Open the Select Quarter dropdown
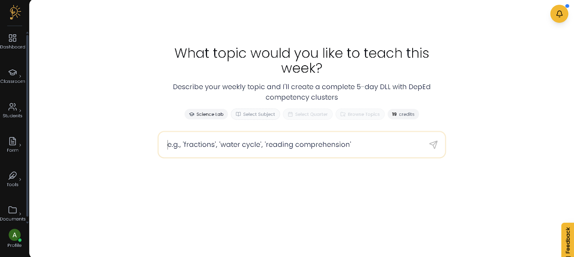The width and height of the screenshot is (574, 257). 308,114
